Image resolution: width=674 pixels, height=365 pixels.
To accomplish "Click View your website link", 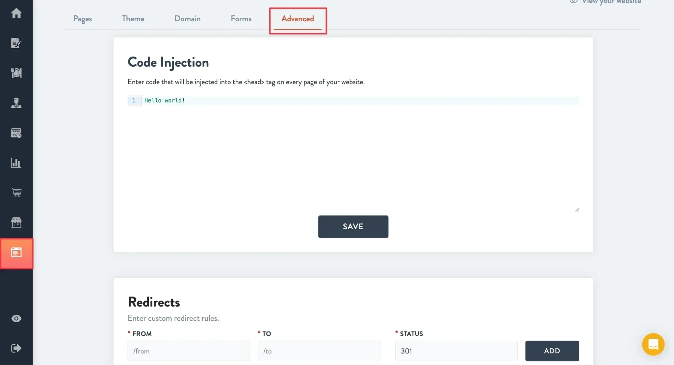I will [605, 2].
